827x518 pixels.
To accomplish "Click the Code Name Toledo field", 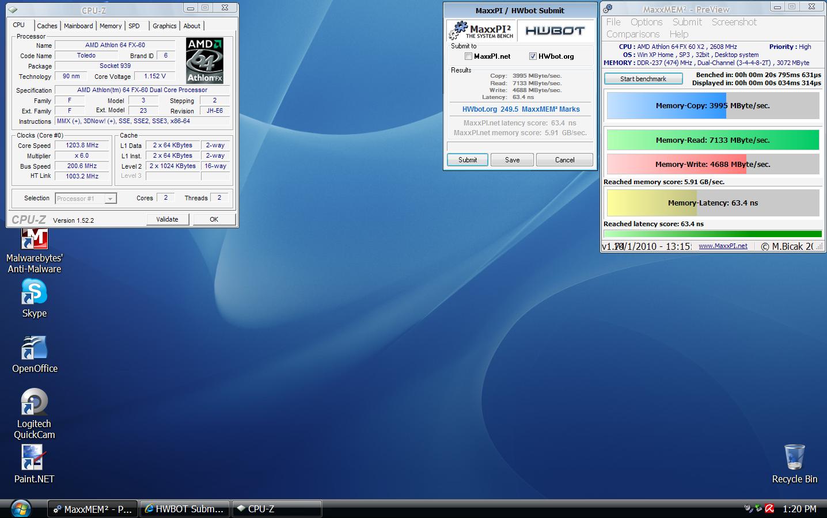I will (x=86, y=56).
